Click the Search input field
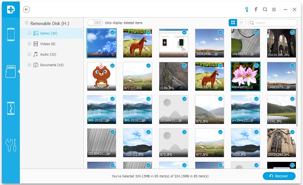Viewport: 303px width, 185px height. click(273, 23)
